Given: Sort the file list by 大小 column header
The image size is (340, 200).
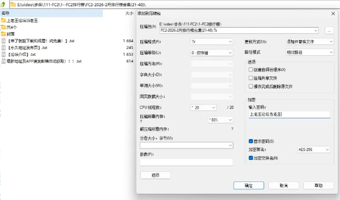Looking at the screenshot, I should click(x=129, y=13).
